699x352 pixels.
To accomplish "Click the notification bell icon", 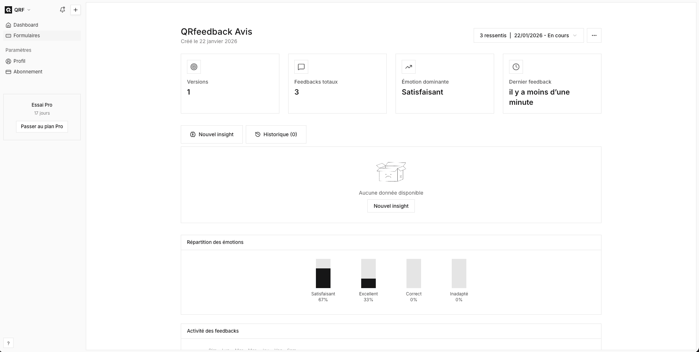I will 62,10.
